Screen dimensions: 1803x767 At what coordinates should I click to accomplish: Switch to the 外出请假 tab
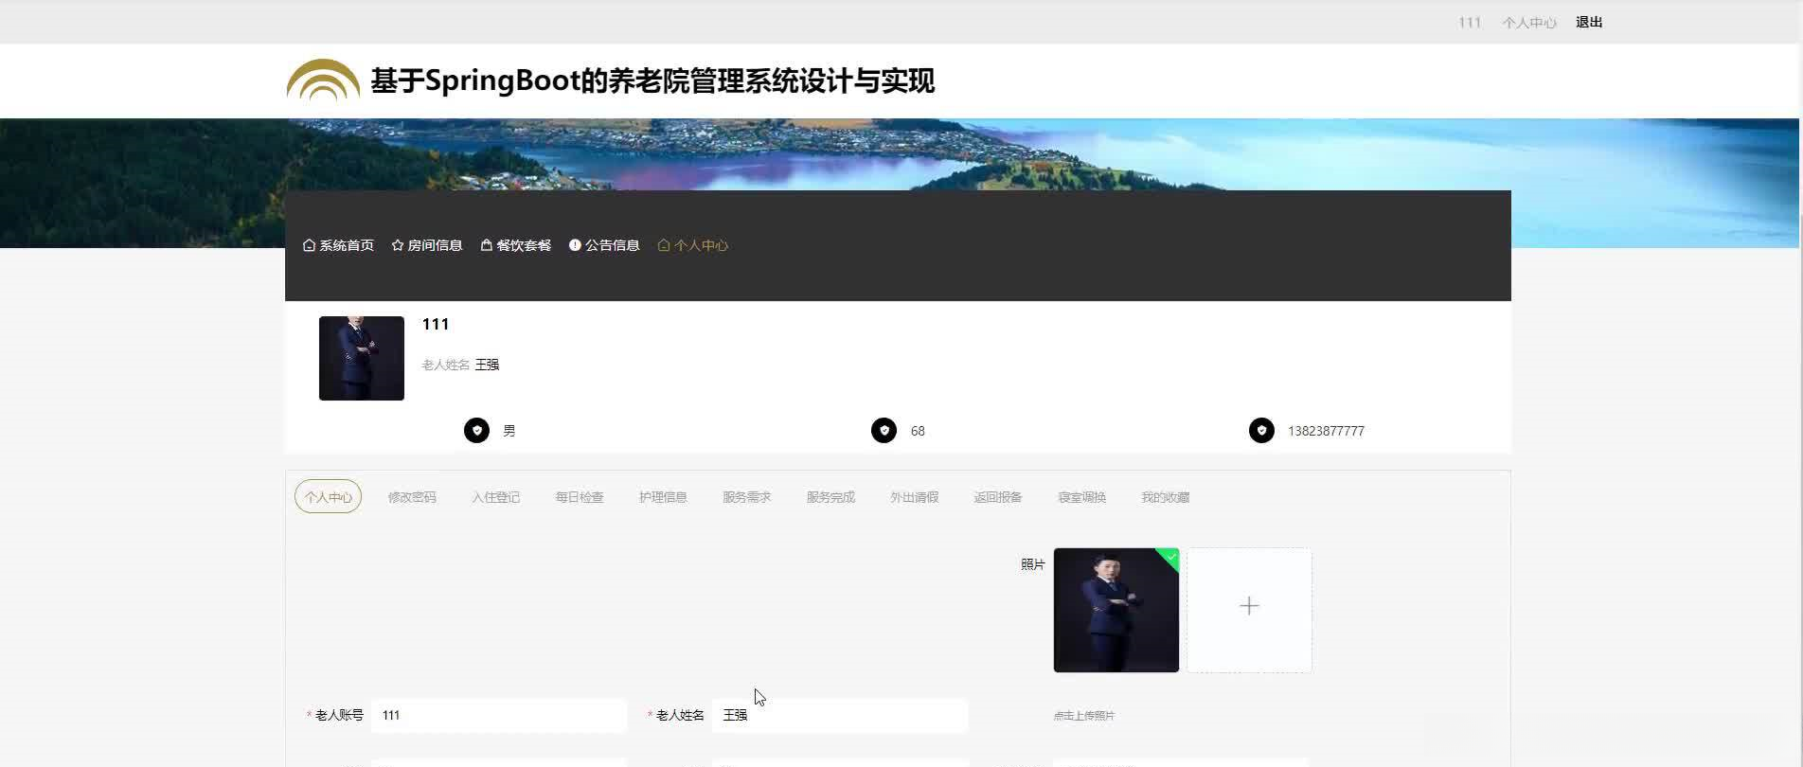pyautogui.click(x=914, y=497)
